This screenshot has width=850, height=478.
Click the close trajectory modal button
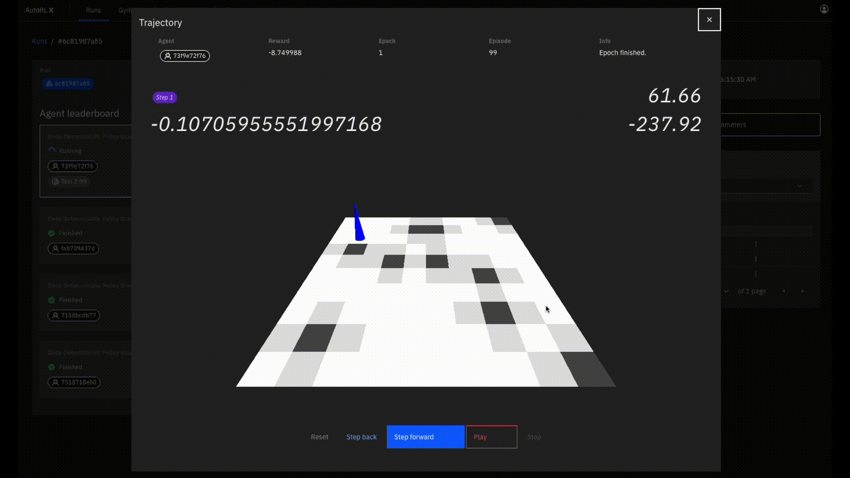(x=709, y=19)
